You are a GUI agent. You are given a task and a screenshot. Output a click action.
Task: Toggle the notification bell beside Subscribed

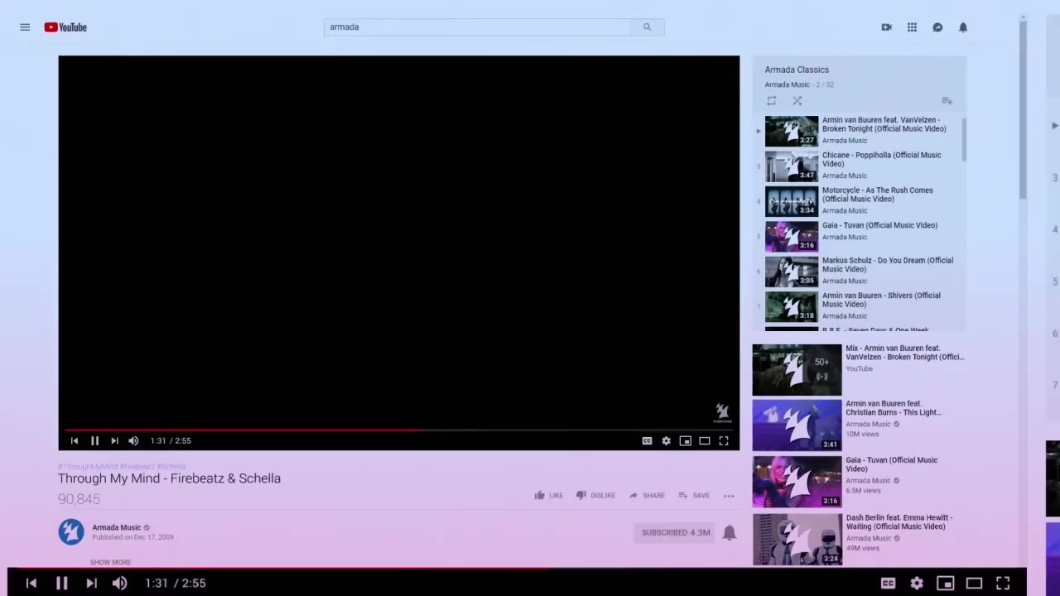729,532
